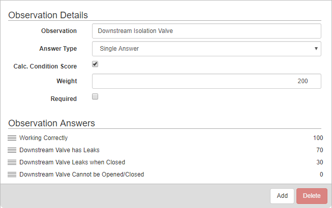Click the score 70 value

(320, 150)
